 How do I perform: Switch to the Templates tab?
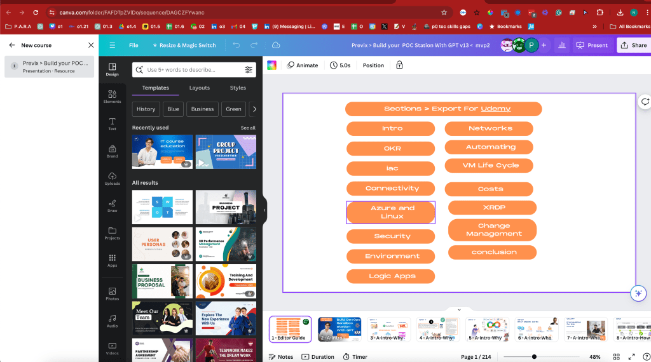click(x=155, y=88)
